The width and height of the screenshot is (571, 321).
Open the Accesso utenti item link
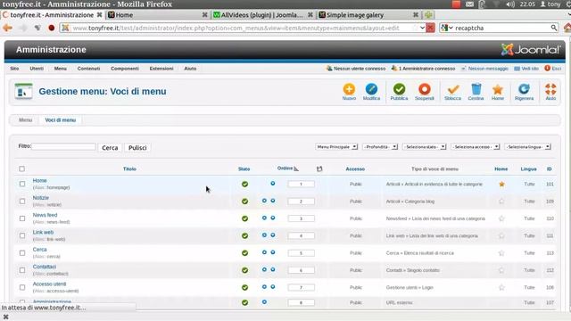(50, 284)
